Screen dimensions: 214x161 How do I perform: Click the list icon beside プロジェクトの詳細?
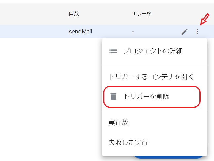click(x=113, y=51)
